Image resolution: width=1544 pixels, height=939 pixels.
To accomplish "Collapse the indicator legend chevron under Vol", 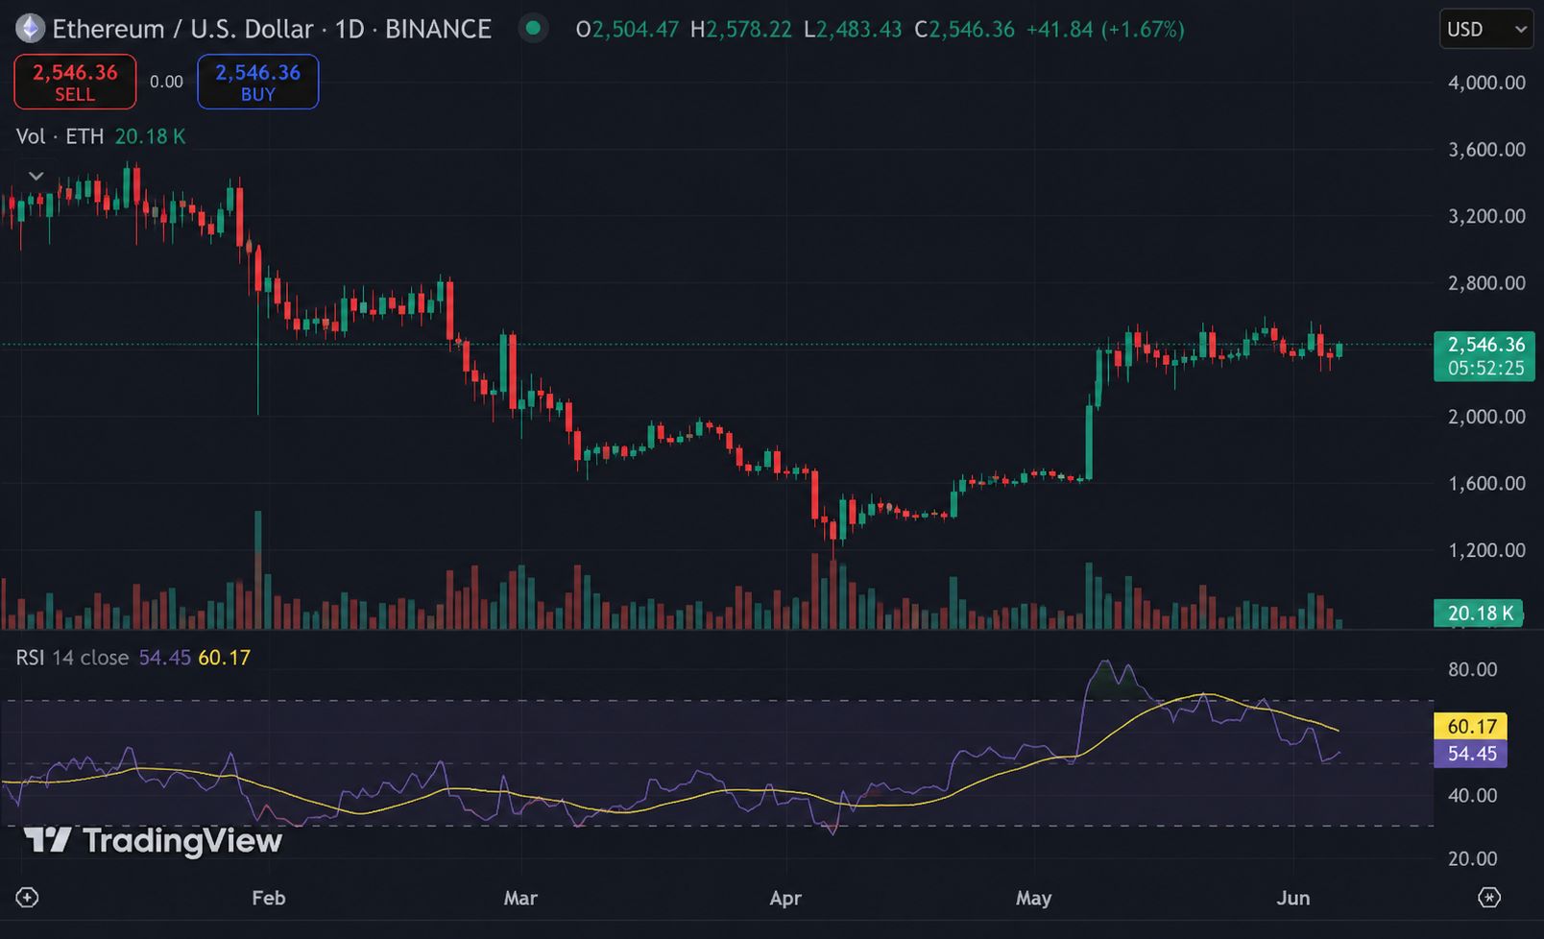I will [x=36, y=176].
